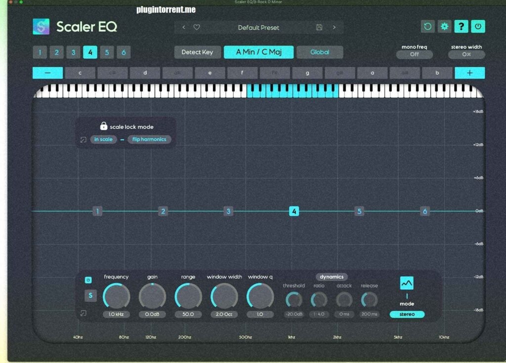Select EQ node 6 on the graph
506x363 pixels.
(x=424, y=211)
